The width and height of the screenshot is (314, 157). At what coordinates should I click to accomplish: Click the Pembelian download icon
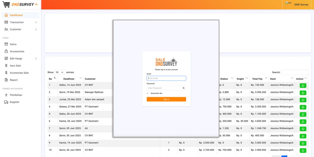click(x=6, y=95)
